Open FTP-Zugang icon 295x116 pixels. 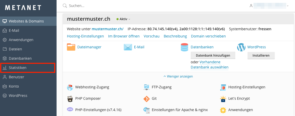pyautogui.click(x=147, y=87)
